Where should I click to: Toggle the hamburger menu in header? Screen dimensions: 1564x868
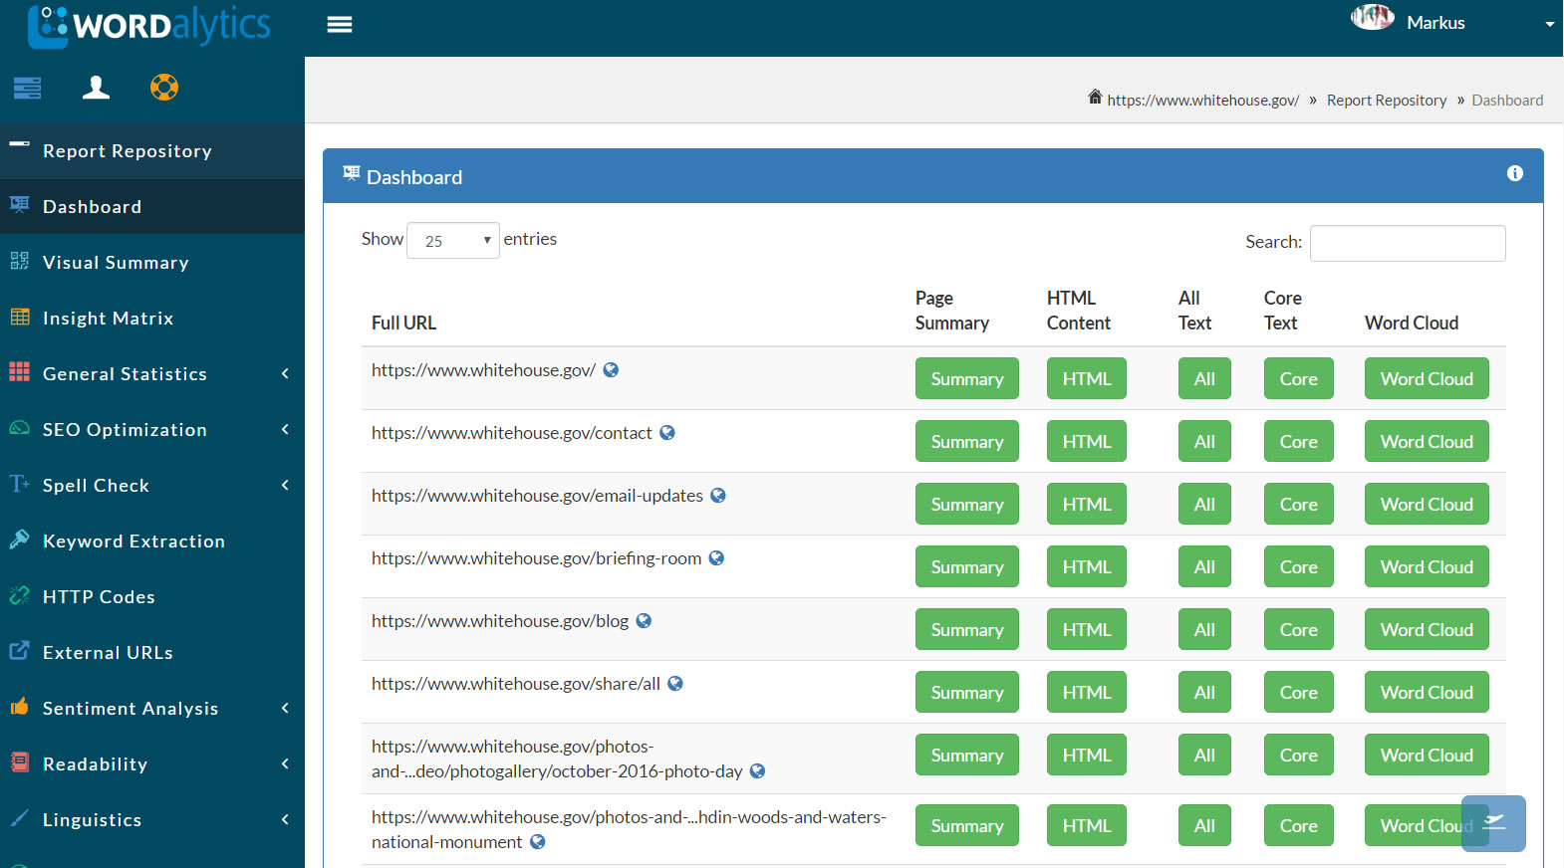pos(340,25)
